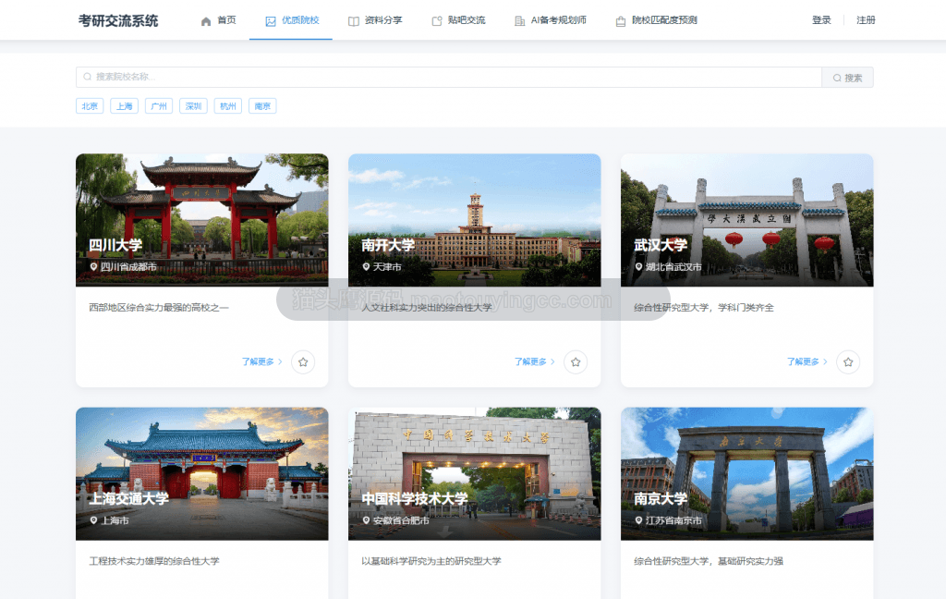Open the 上海交通大学 gate photo
Screen dimensions: 946x599
202,473
